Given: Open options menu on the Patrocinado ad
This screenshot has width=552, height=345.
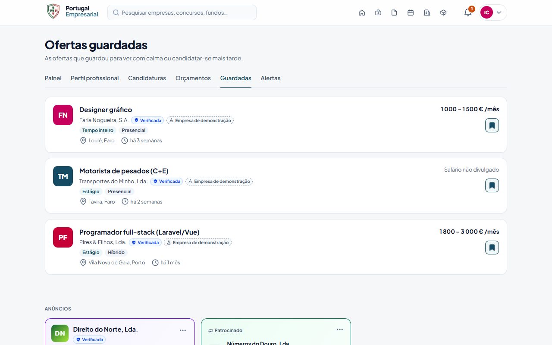Looking at the screenshot, I should coord(340,329).
